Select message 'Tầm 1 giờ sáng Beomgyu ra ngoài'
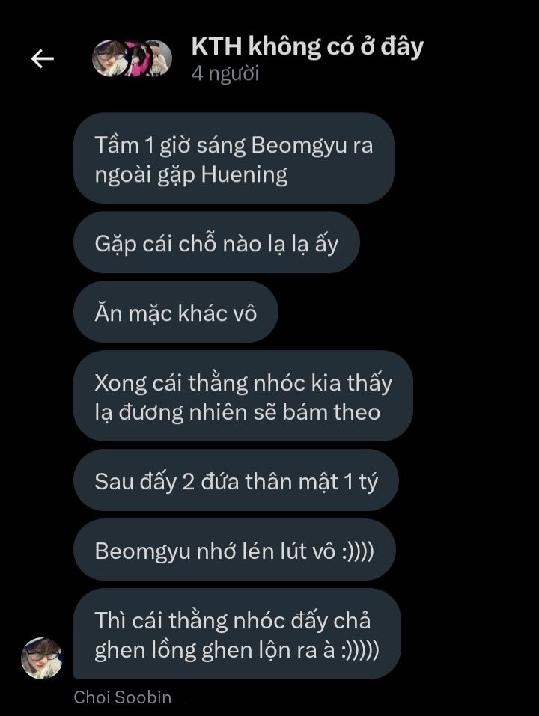The image size is (539, 716). point(234,158)
